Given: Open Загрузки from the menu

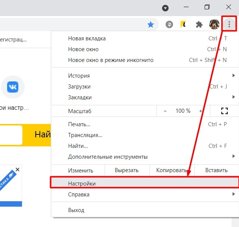Looking at the screenshot, I should (79, 87).
